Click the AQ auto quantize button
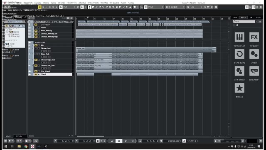 36,141
